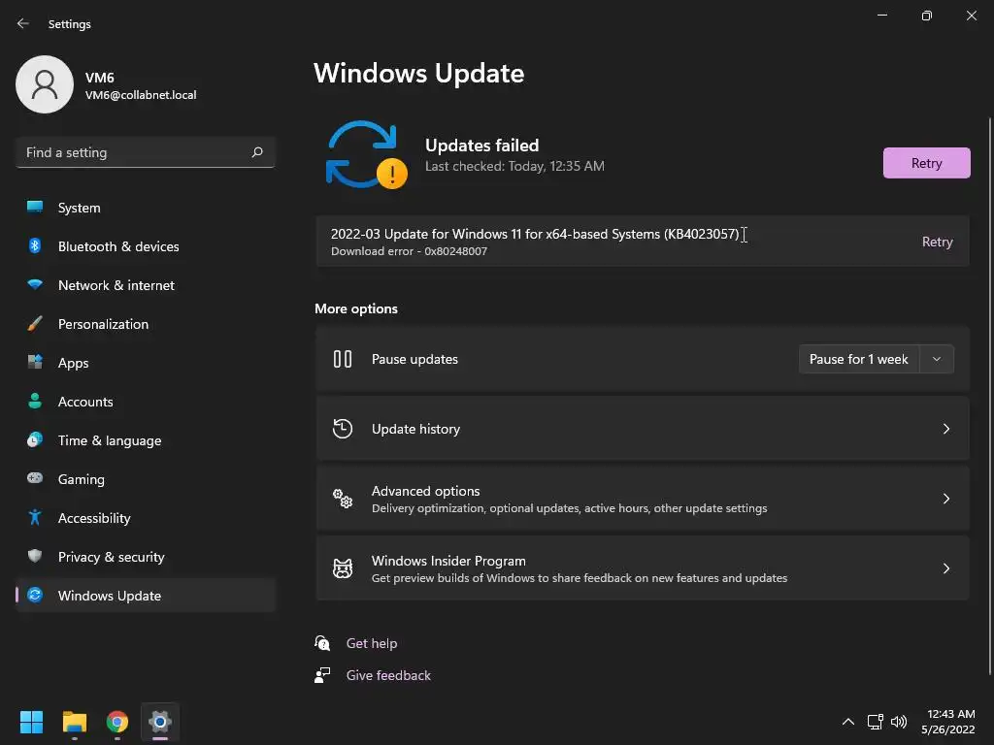Select Accounts in the sidebar
The height and width of the screenshot is (745, 994).
(85, 402)
